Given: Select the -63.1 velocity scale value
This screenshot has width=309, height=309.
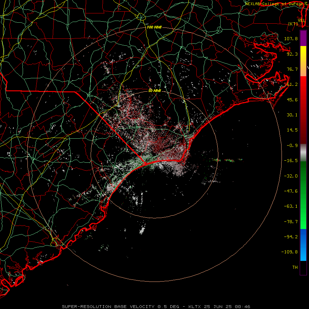Looking at the screenshot, I should pos(291,206).
